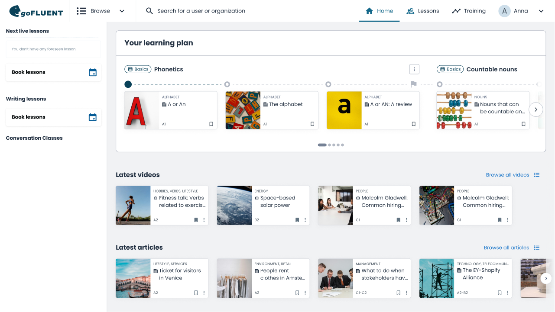The width and height of the screenshot is (555, 312).
Task: Open the options menu on the Phonetics learning path
Action: tap(414, 69)
